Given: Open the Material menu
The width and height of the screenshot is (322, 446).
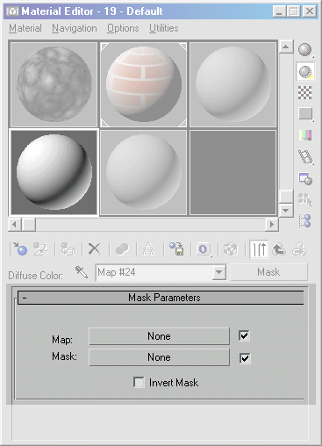Looking at the screenshot, I should 25,28.
